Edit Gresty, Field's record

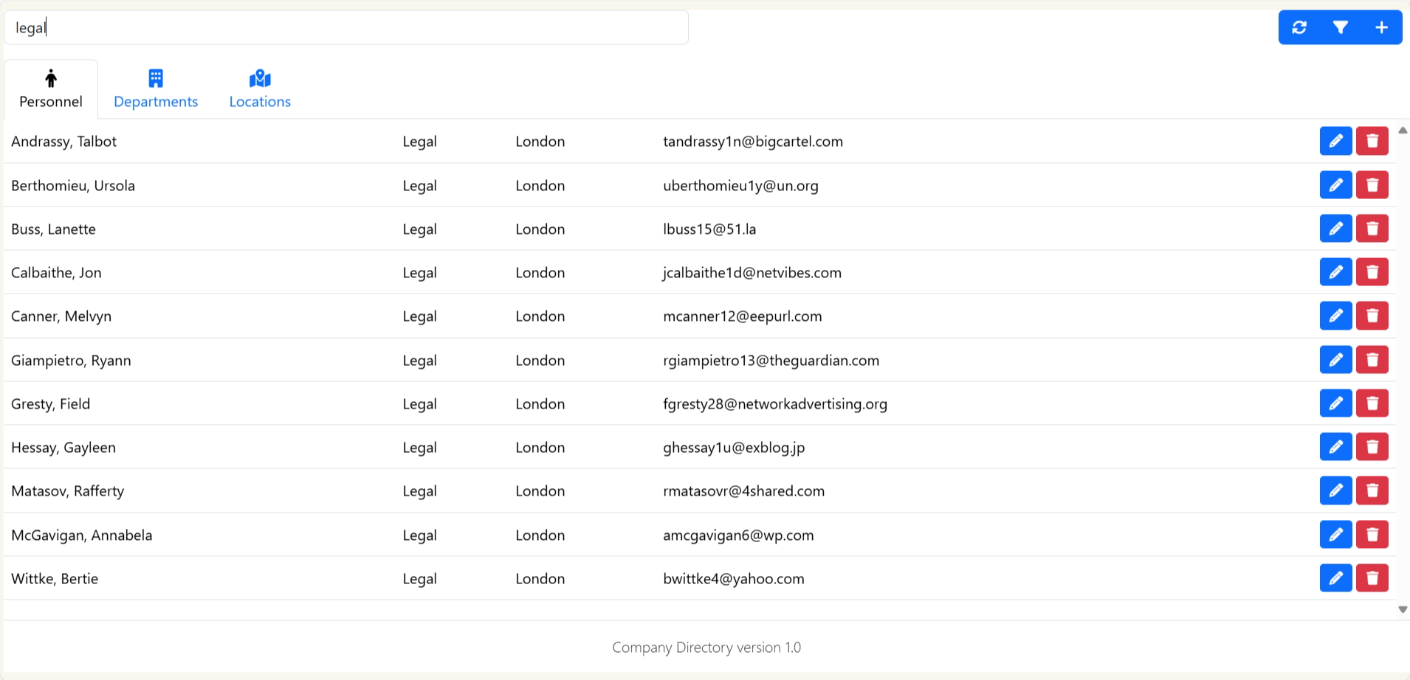(1335, 403)
